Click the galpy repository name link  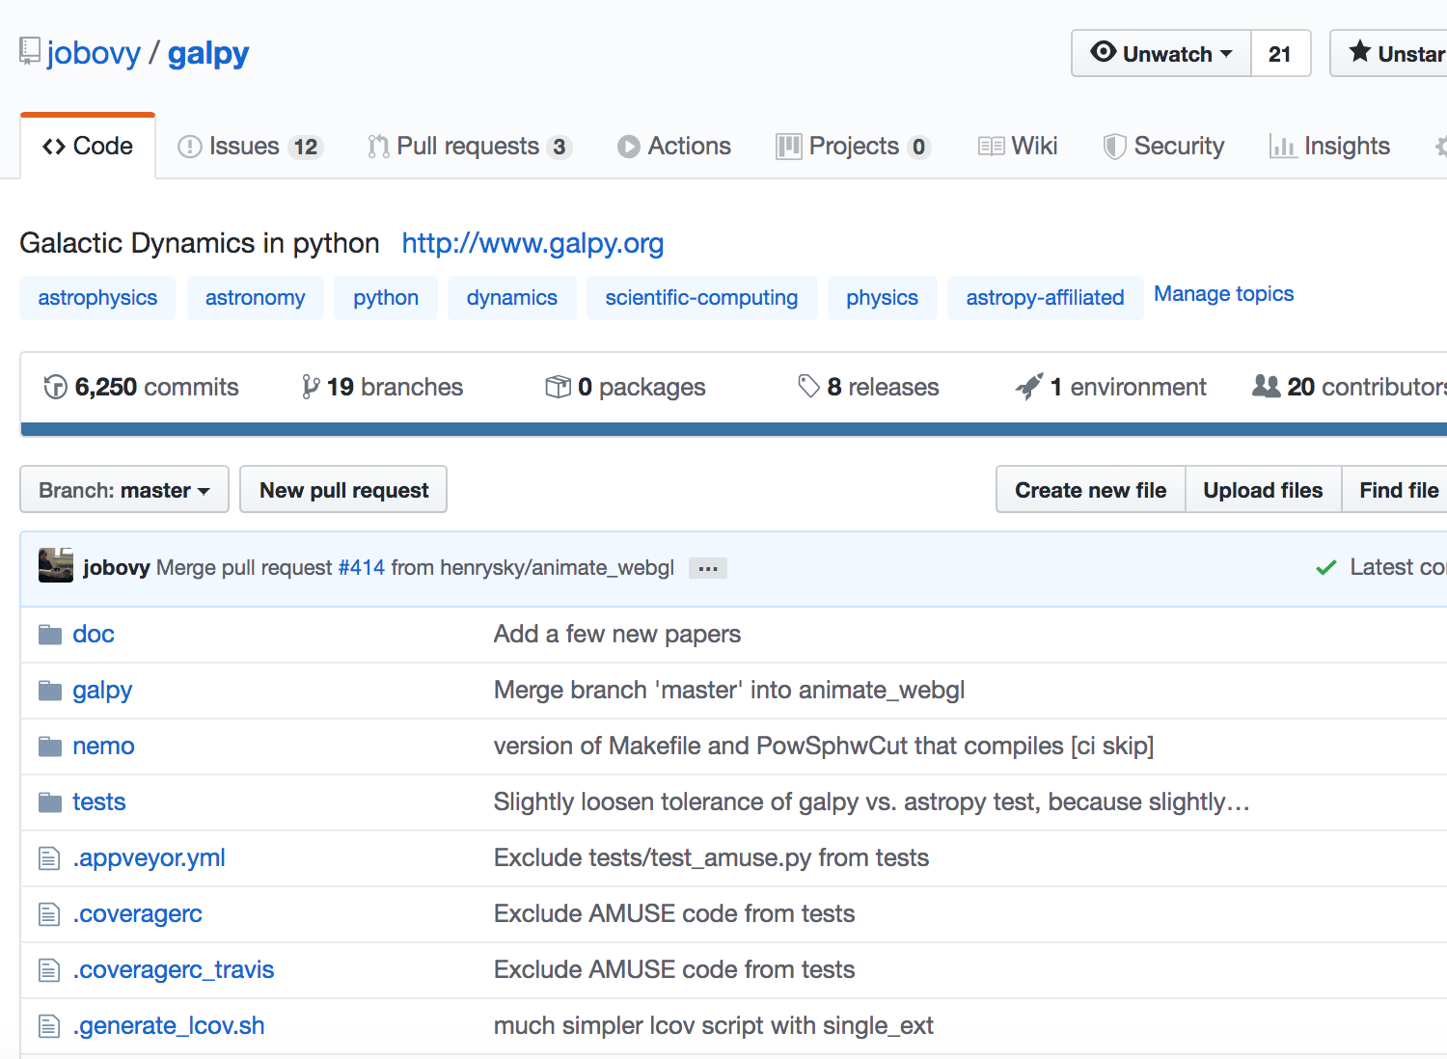click(208, 53)
